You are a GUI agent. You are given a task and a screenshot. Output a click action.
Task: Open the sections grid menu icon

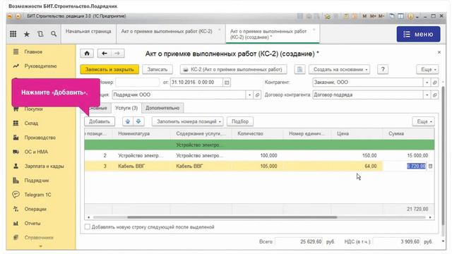coord(13,34)
